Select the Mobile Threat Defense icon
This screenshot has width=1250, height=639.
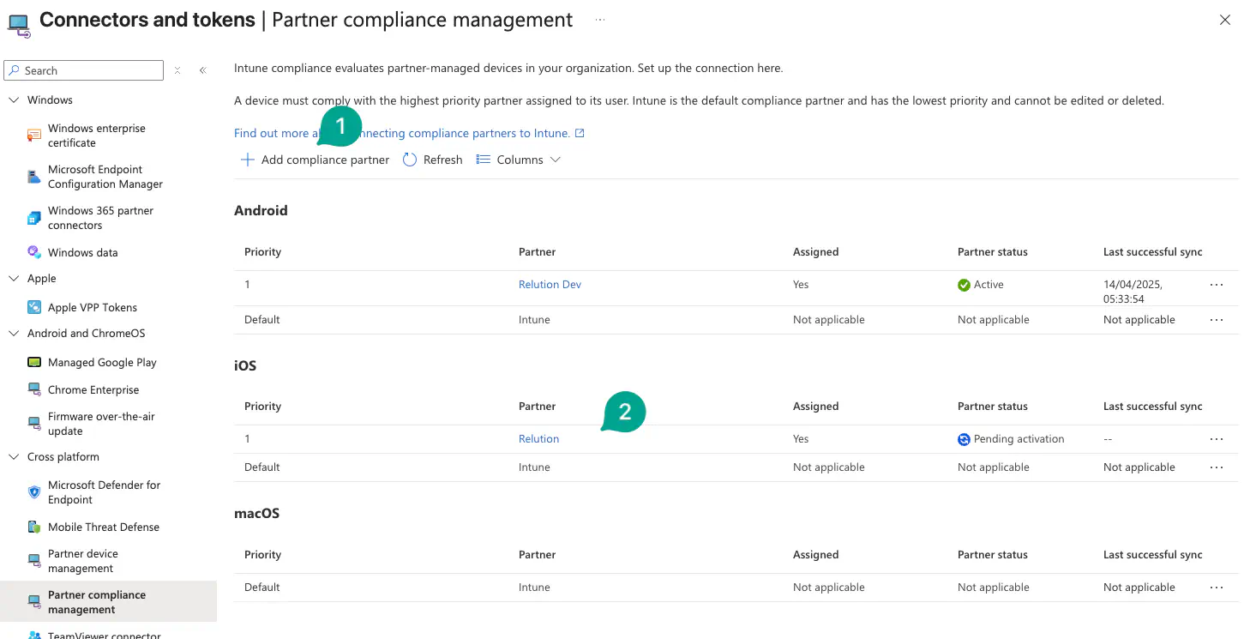pyautogui.click(x=33, y=527)
